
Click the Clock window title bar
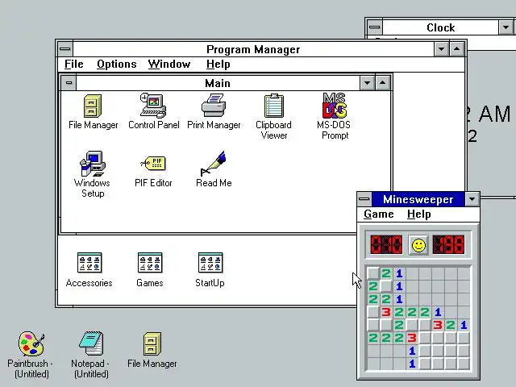[441, 27]
